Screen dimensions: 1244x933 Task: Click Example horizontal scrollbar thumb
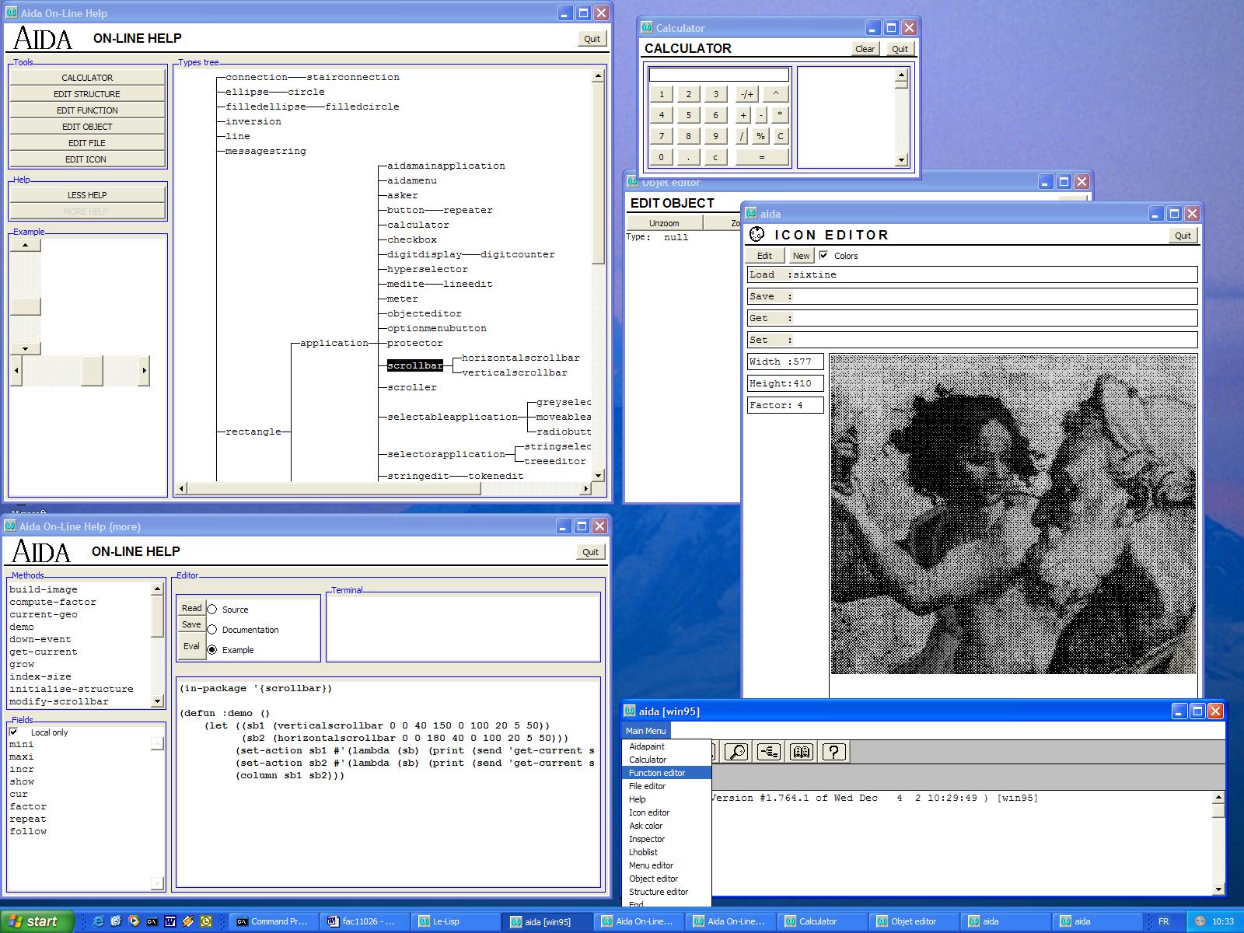[x=92, y=371]
